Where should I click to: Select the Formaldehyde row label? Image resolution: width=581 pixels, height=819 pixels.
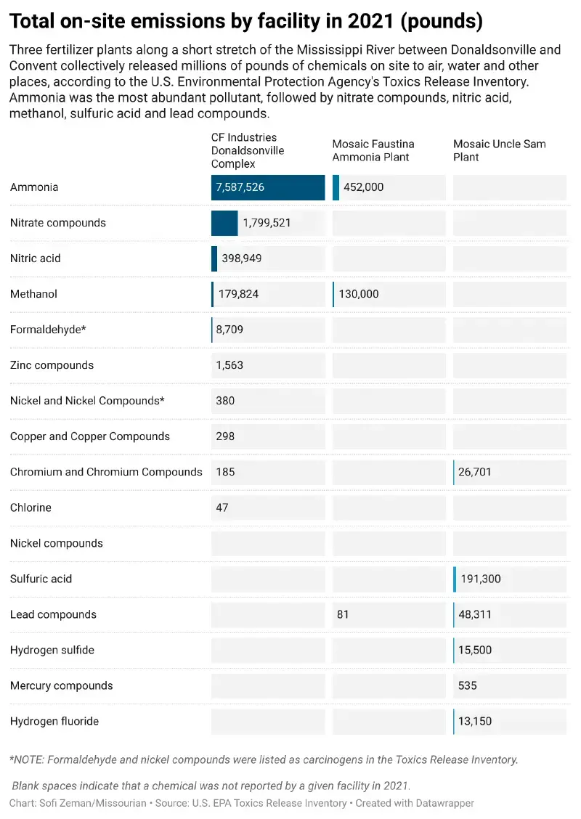click(x=48, y=330)
